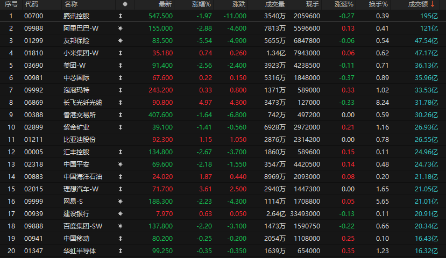This screenshot has width=446, height=258.
Task: Select stock name 友邦保险
Action: (76, 41)
